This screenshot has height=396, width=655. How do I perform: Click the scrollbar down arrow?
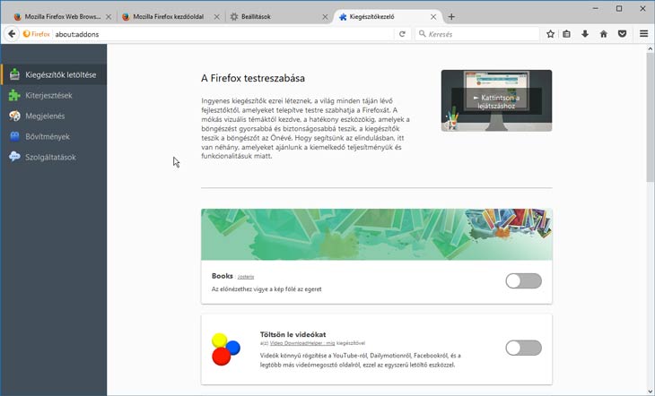(x=650, y=392)
